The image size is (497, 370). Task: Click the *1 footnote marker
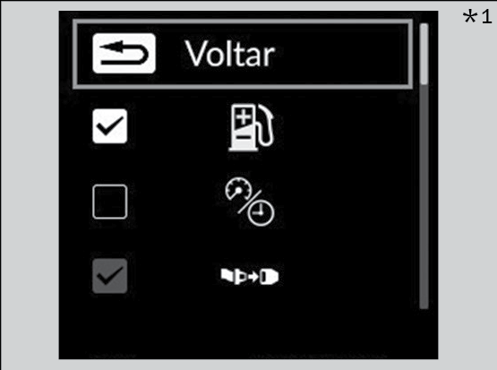(477, 16)
